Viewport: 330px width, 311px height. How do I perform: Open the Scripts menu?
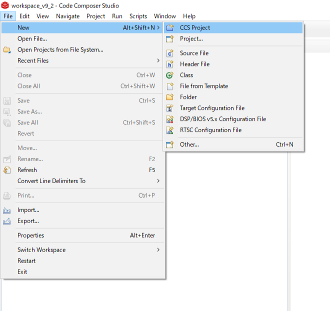pos(138,16)
